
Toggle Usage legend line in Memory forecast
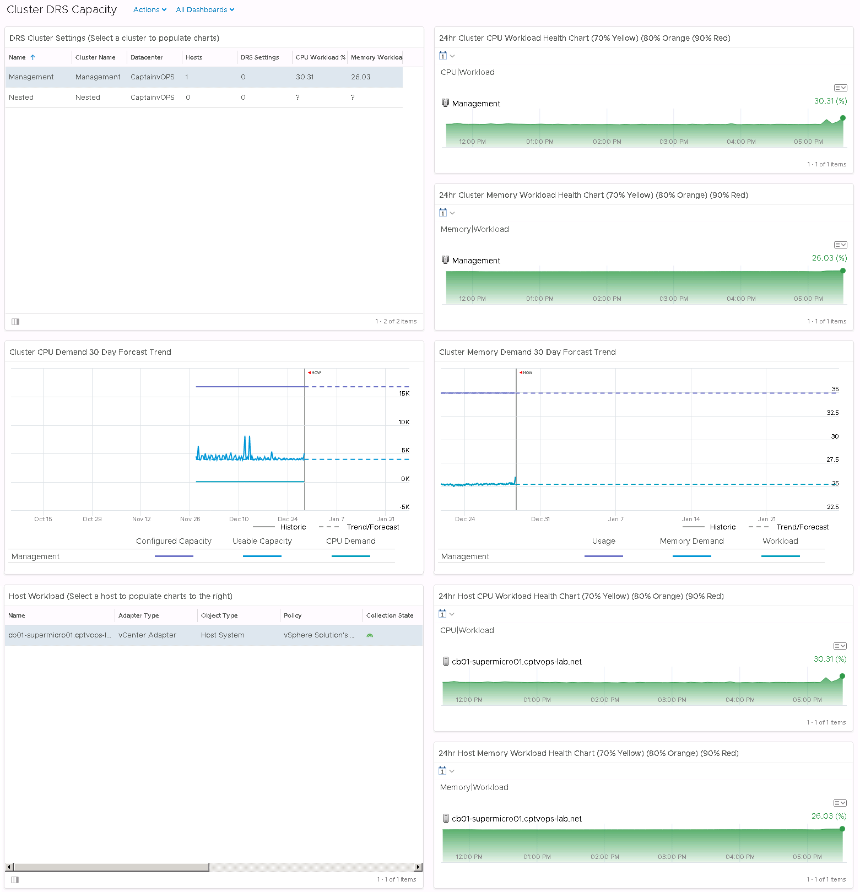pos(603,556)
